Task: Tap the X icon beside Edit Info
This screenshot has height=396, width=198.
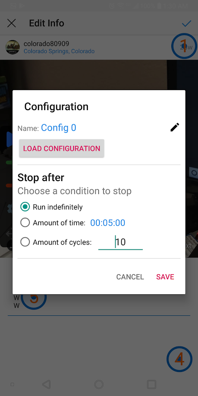Action: pos(12,23)
